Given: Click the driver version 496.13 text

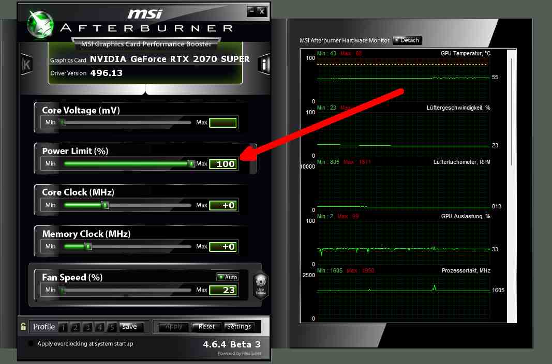Looking at the screenshot, I should pos(107,73).
